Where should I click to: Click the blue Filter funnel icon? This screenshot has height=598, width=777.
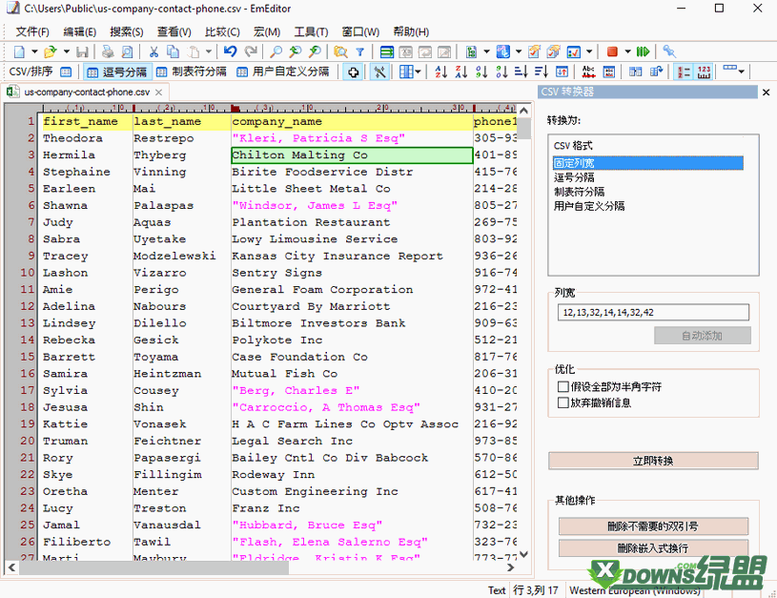pyautogui.click(x=360, y=52)
